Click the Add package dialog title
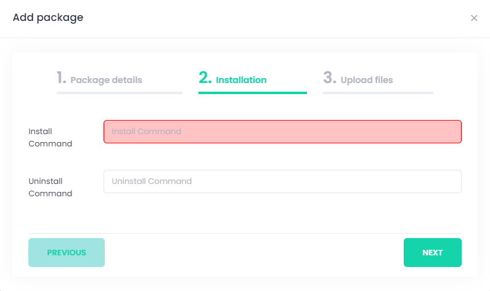 tap(48, 18)
